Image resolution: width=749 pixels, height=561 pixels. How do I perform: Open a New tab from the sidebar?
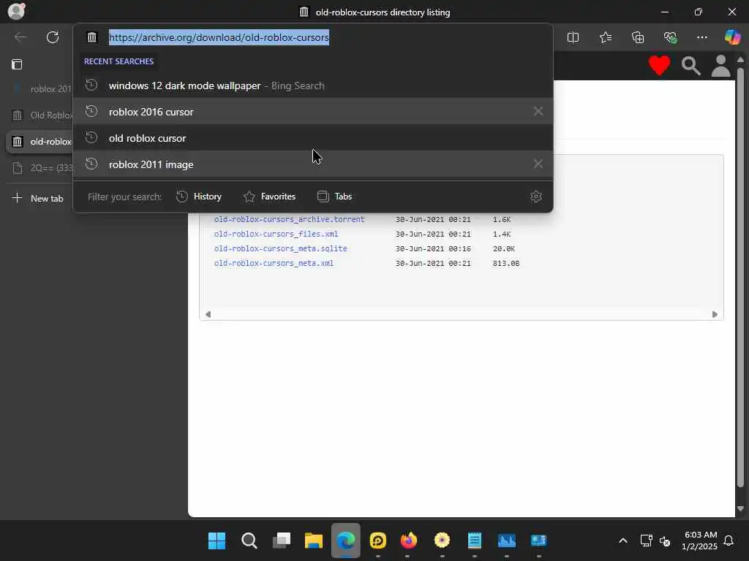[x=38, y=198]
